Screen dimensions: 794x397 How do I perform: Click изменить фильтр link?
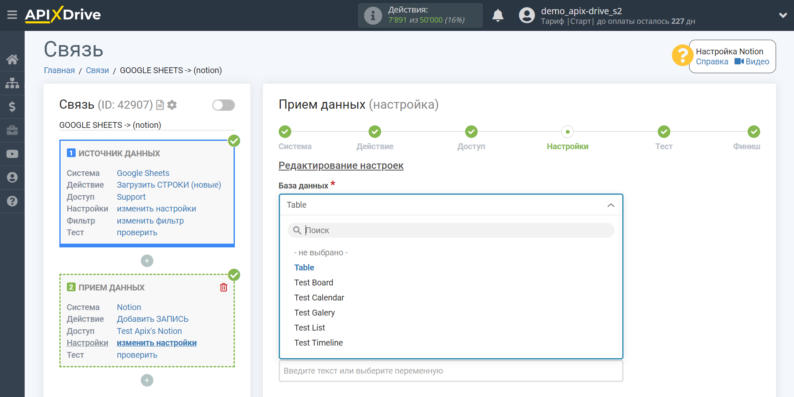click(150, 221)
